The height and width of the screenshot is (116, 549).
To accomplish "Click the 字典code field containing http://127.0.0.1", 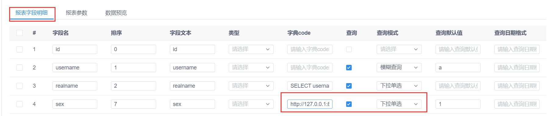I will (310, 104).
